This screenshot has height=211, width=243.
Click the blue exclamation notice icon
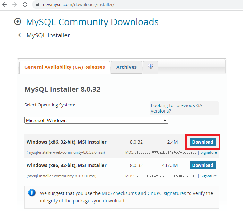point(32,193)
